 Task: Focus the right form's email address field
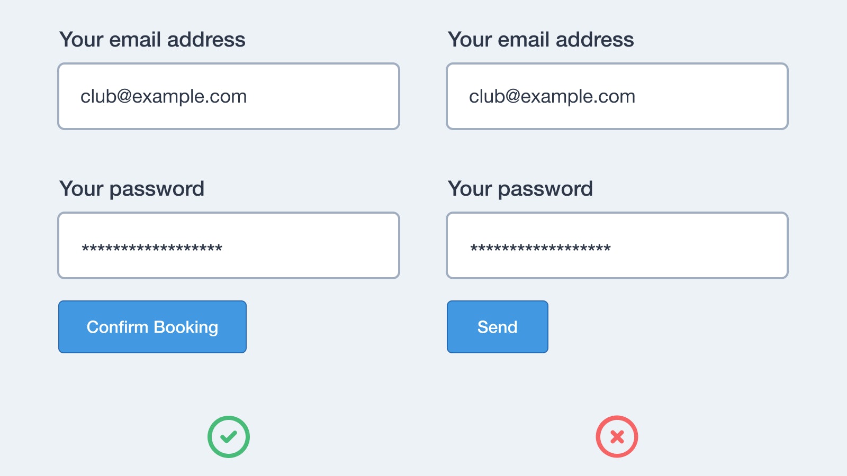tap(617, 96)
